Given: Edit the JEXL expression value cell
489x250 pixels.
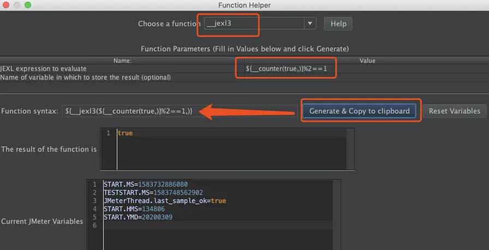Looking at the screenshot, I should point(367,69).
